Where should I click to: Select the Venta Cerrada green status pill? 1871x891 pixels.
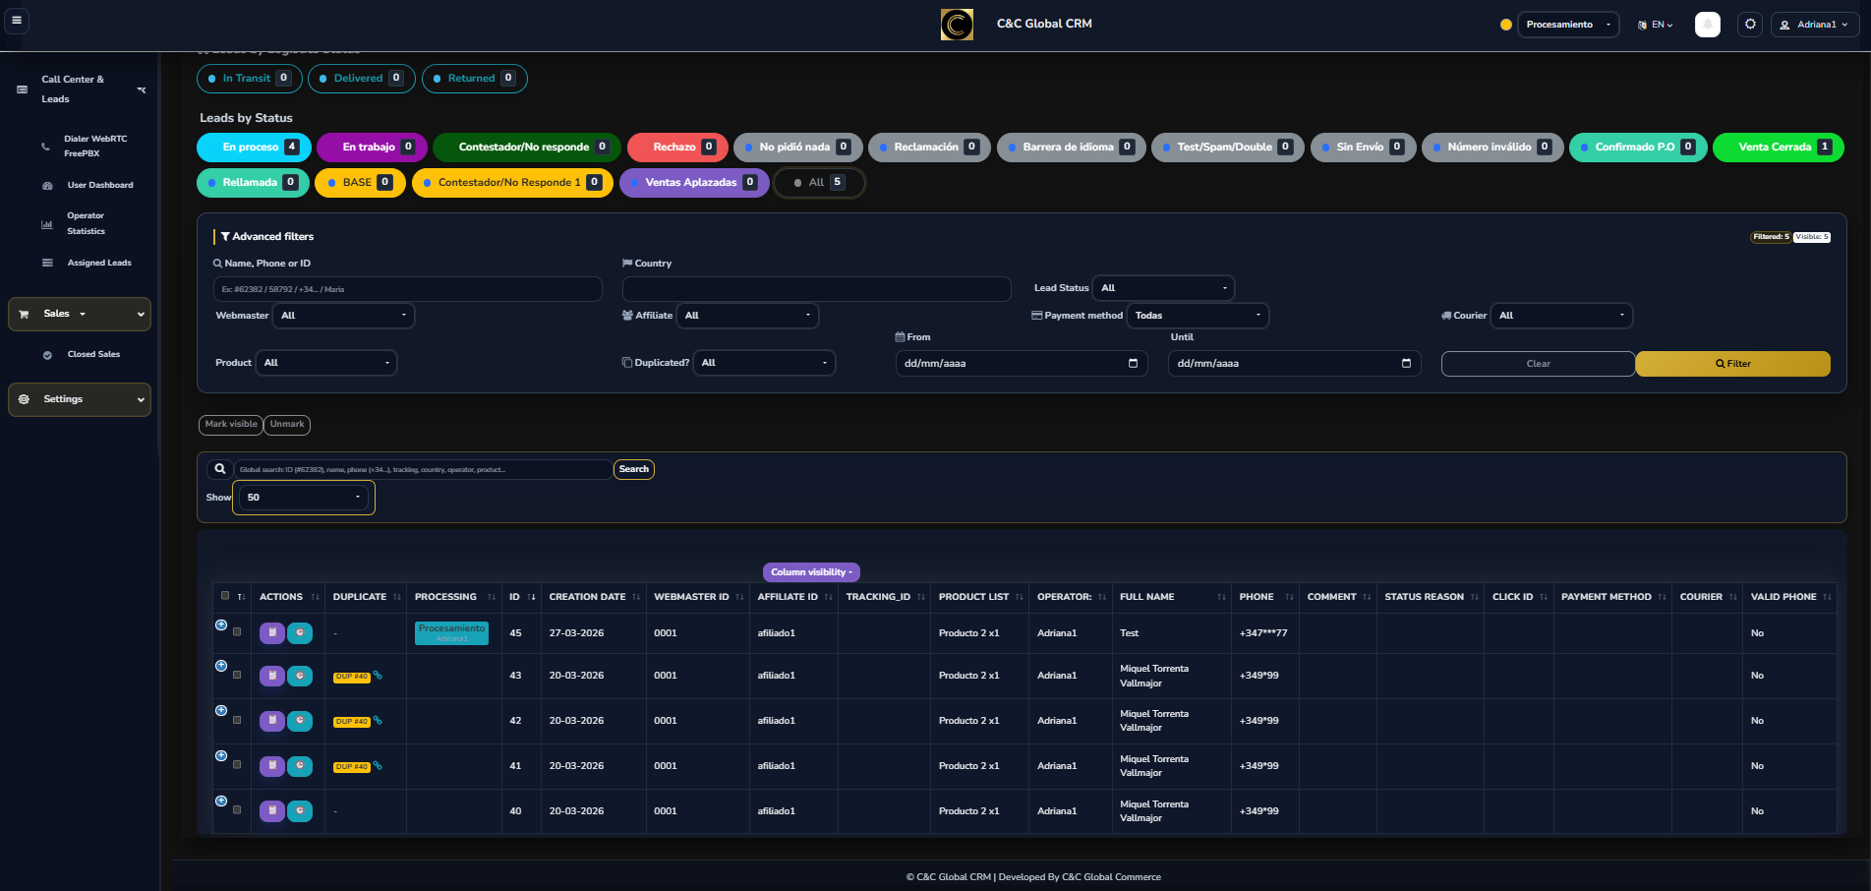pyautogui.click(x=1777, y=148)
